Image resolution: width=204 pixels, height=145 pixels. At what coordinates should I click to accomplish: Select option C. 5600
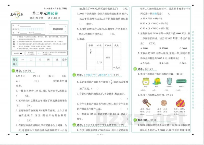coord(183,48)
